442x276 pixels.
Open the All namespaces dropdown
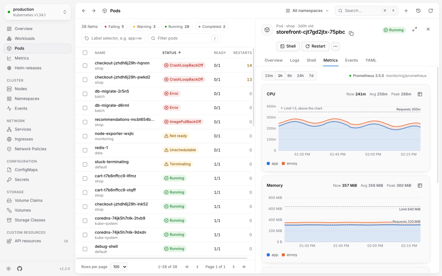click(307, 11)
